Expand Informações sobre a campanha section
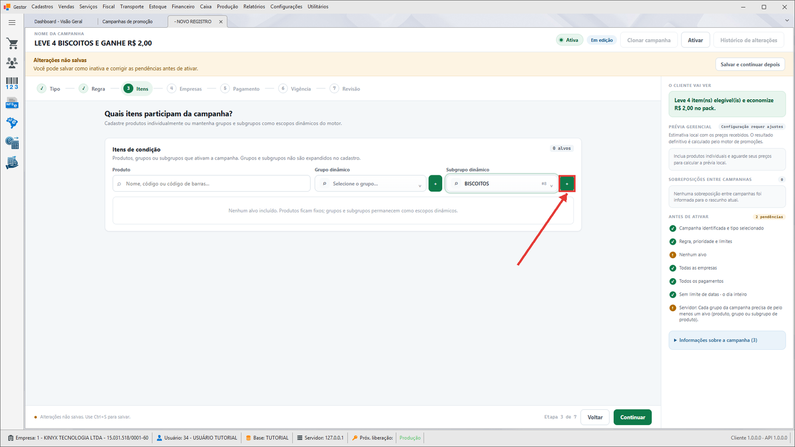 (727, 340)
